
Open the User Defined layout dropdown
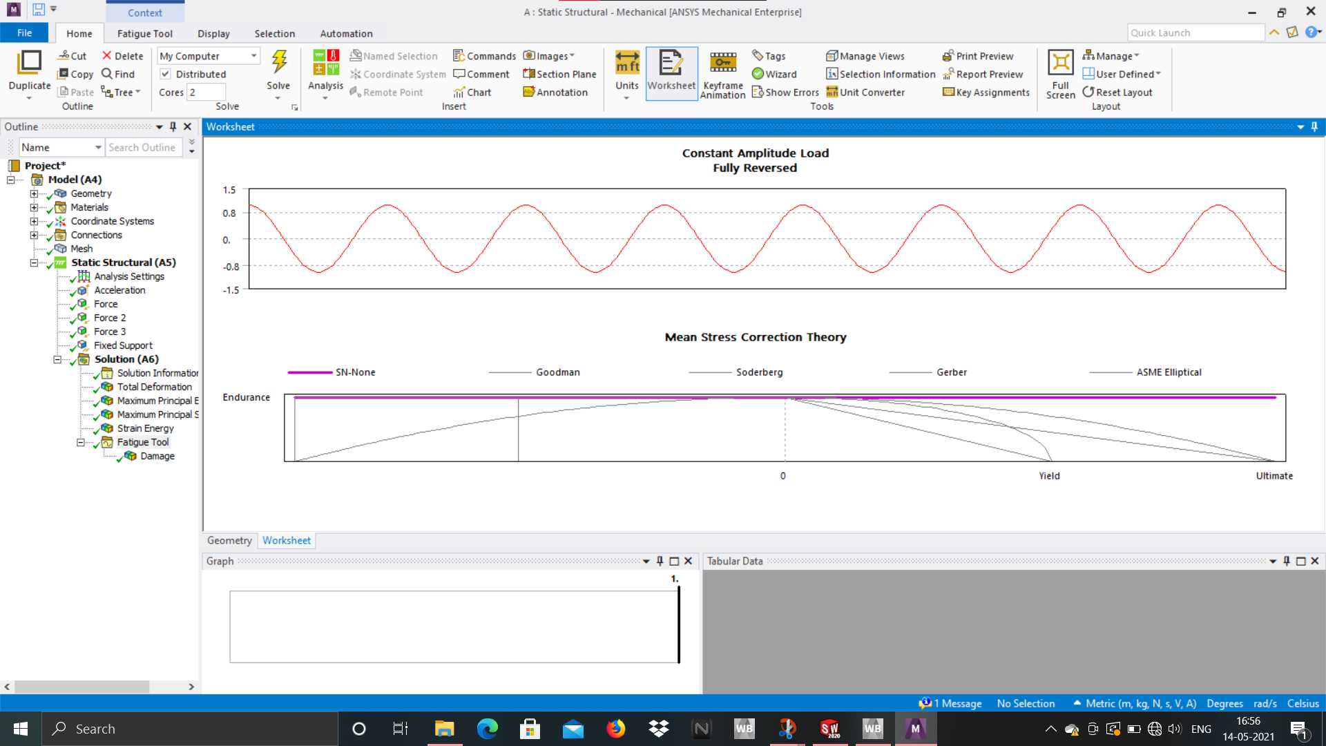pos(1122,74)
